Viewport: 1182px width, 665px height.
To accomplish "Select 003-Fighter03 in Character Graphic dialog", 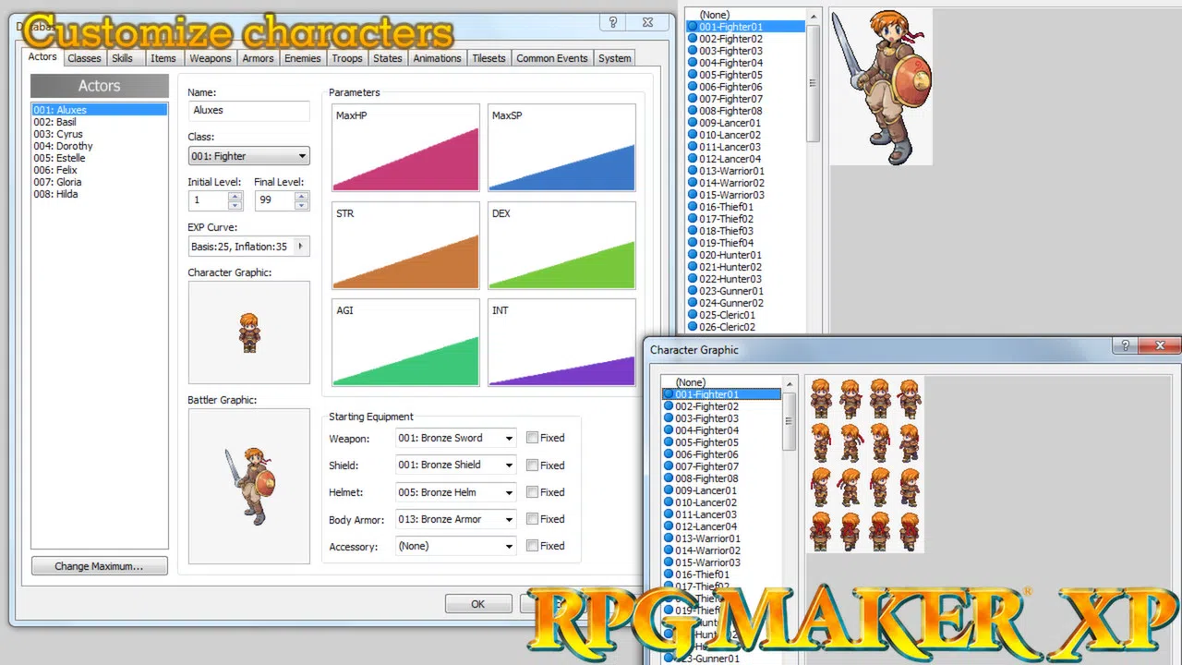I will pos(706,418).
